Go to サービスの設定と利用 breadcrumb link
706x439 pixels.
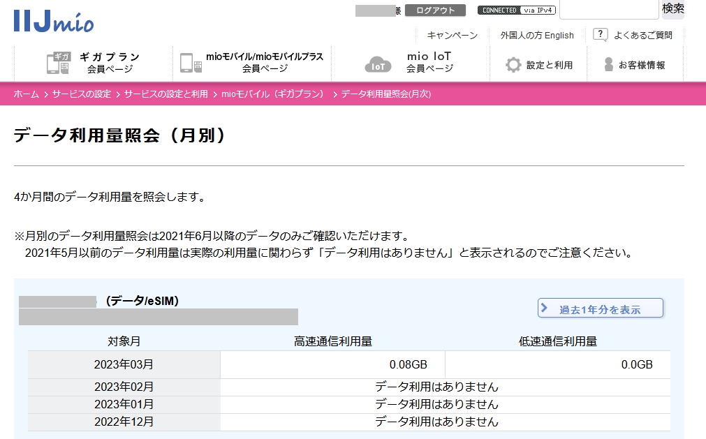[166, 94]
